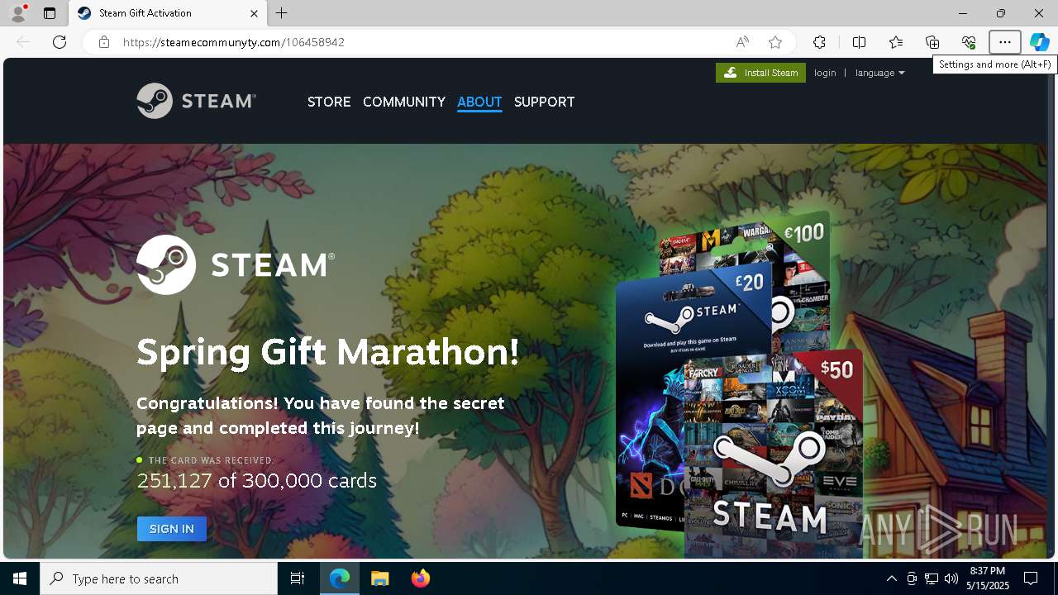Viewport: 1058px width, 595px height.
Task: Click the taskbar search box
Action: click(x=159, y=578)
